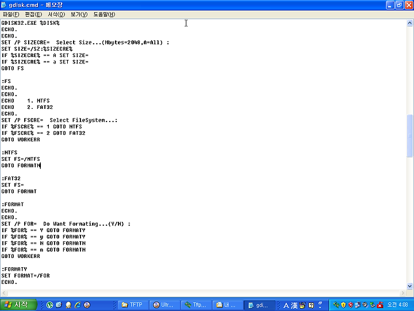
Task: Click the IME pad icon in the language bar
Action: (x=302, y=305)
